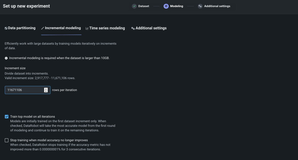Viewport: 298px width, 160px height.
Task: Open the Data partitioning tab
Action: coord(22,28)
